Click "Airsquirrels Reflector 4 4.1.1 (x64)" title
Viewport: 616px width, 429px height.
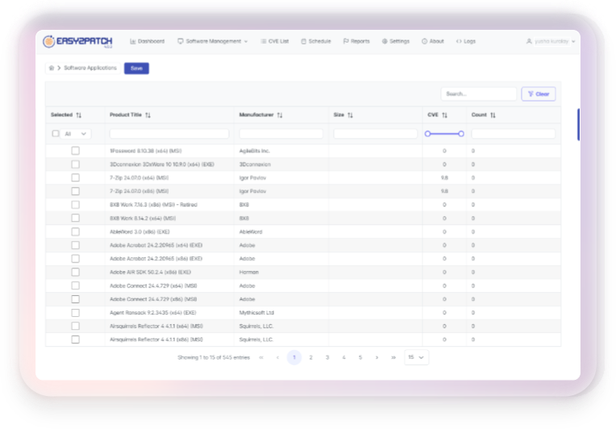pos(156,326)
